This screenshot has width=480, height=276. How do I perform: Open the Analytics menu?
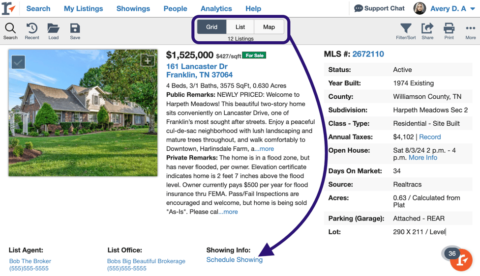(x=216, y=8)
